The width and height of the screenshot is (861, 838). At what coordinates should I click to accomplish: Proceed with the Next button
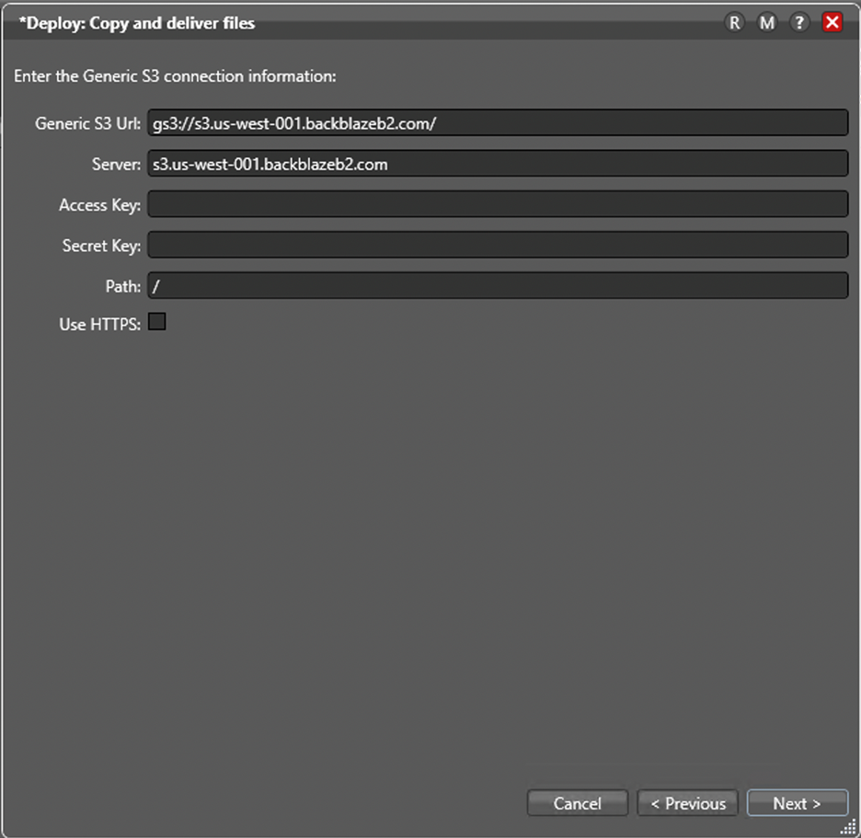pos(798,803)
